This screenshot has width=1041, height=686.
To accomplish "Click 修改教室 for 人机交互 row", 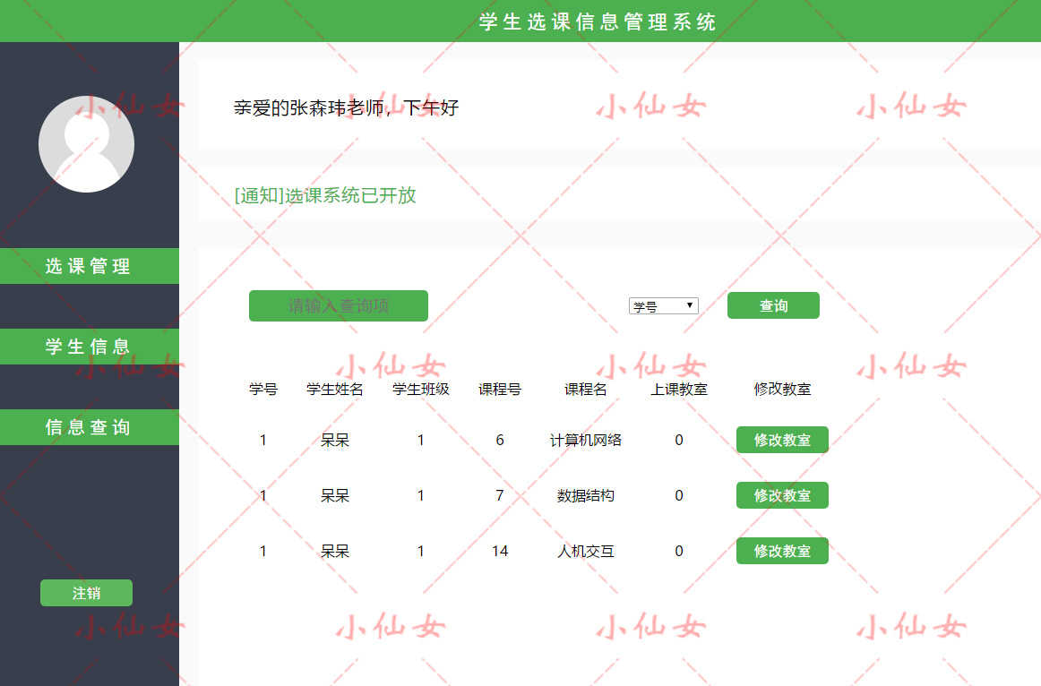I will [x=782, y=551].
